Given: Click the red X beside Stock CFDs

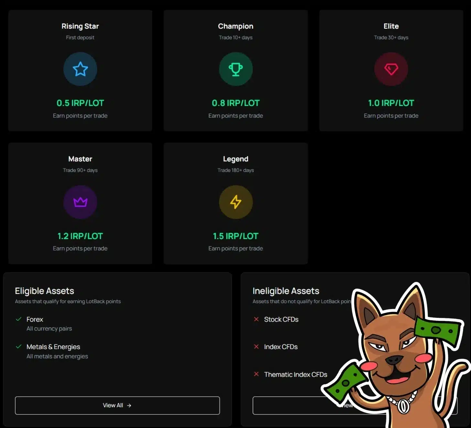Looking at the screenshot, I should click(256, 319).
